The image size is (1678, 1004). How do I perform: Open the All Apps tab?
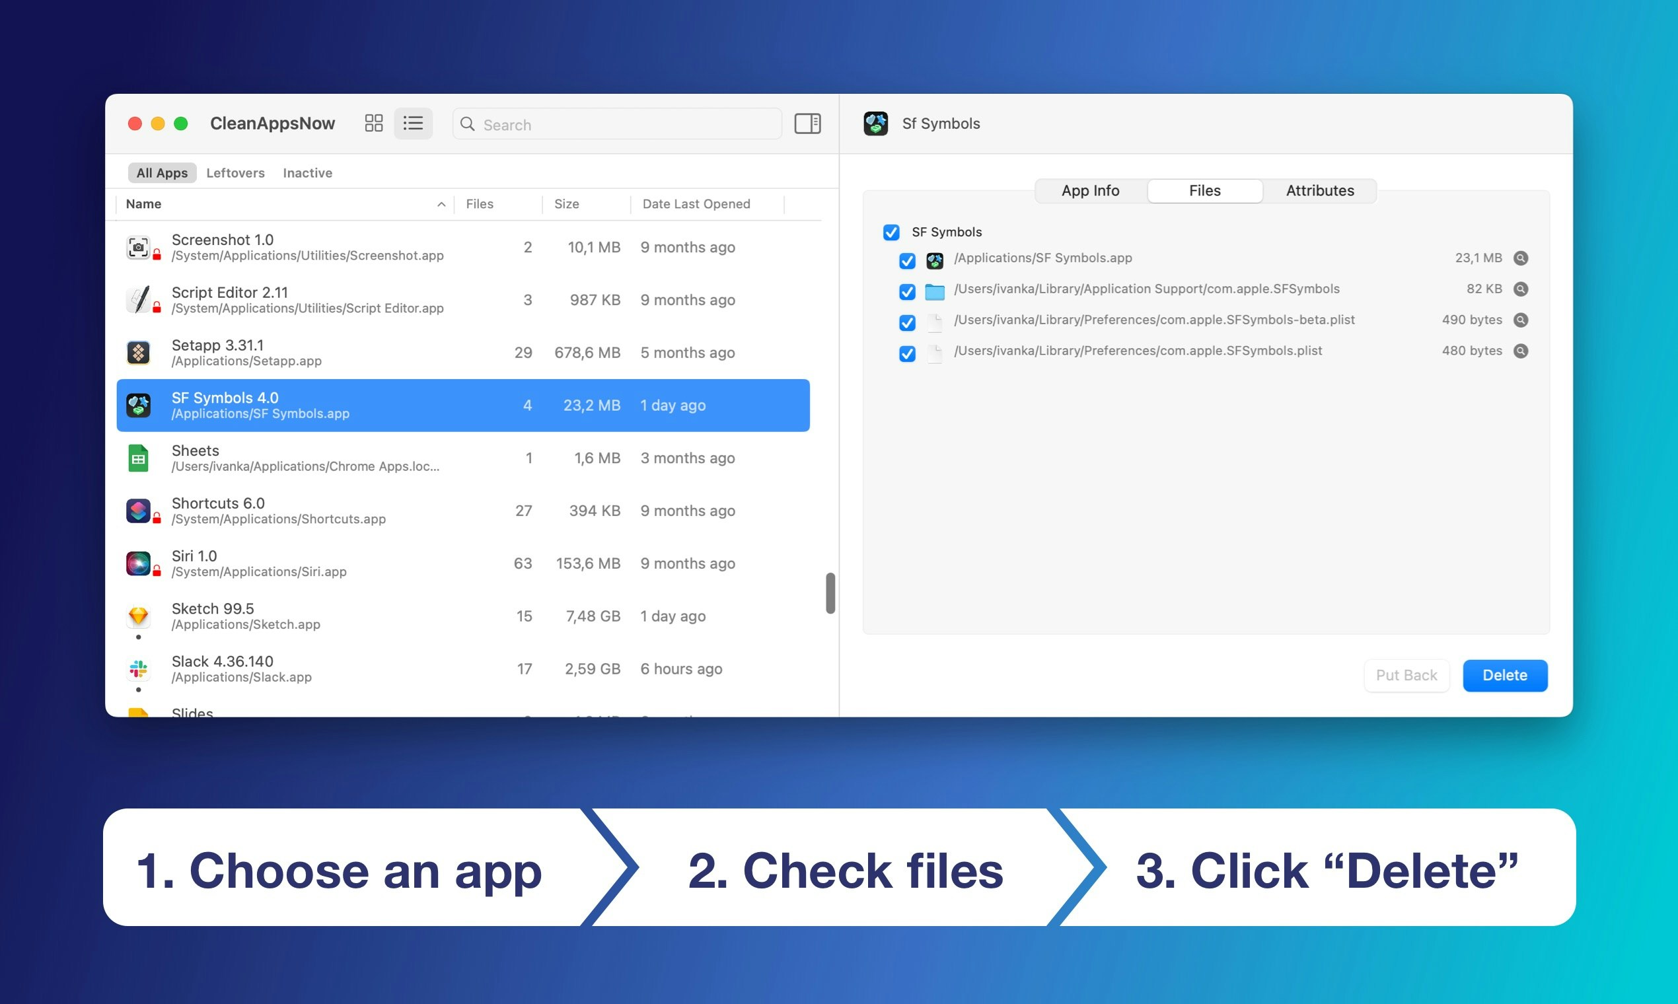tap(162, 172)
